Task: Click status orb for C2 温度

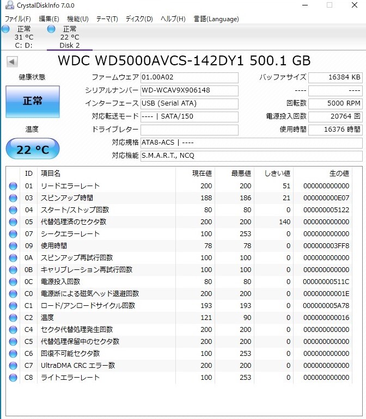Action: coord(13,318)
